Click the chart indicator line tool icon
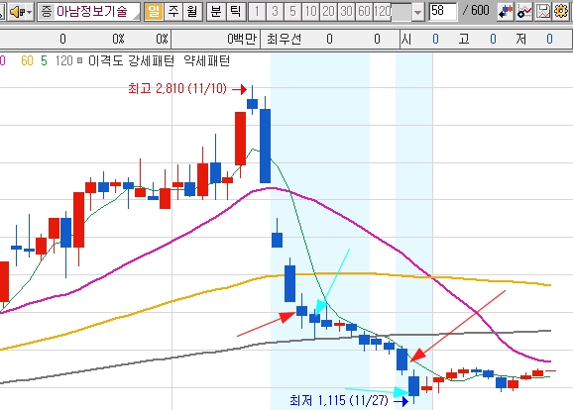Screen dimensions: 573x410 tap(524, 12)
